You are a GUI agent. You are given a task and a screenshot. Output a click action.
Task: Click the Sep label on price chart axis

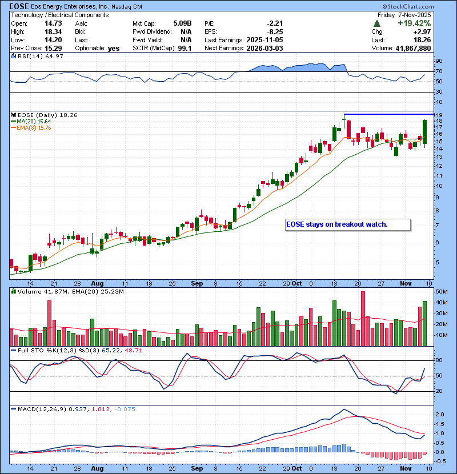click(197, 284)
